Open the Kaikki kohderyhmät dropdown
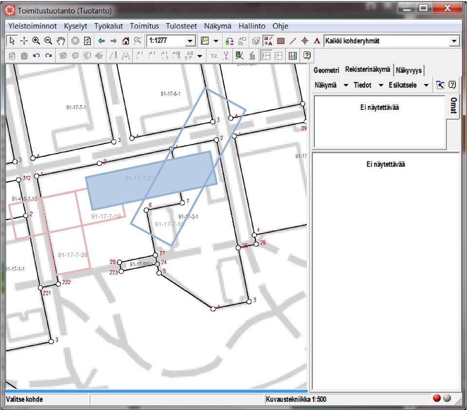The image size is (467, 410). [x=454, y=41]
